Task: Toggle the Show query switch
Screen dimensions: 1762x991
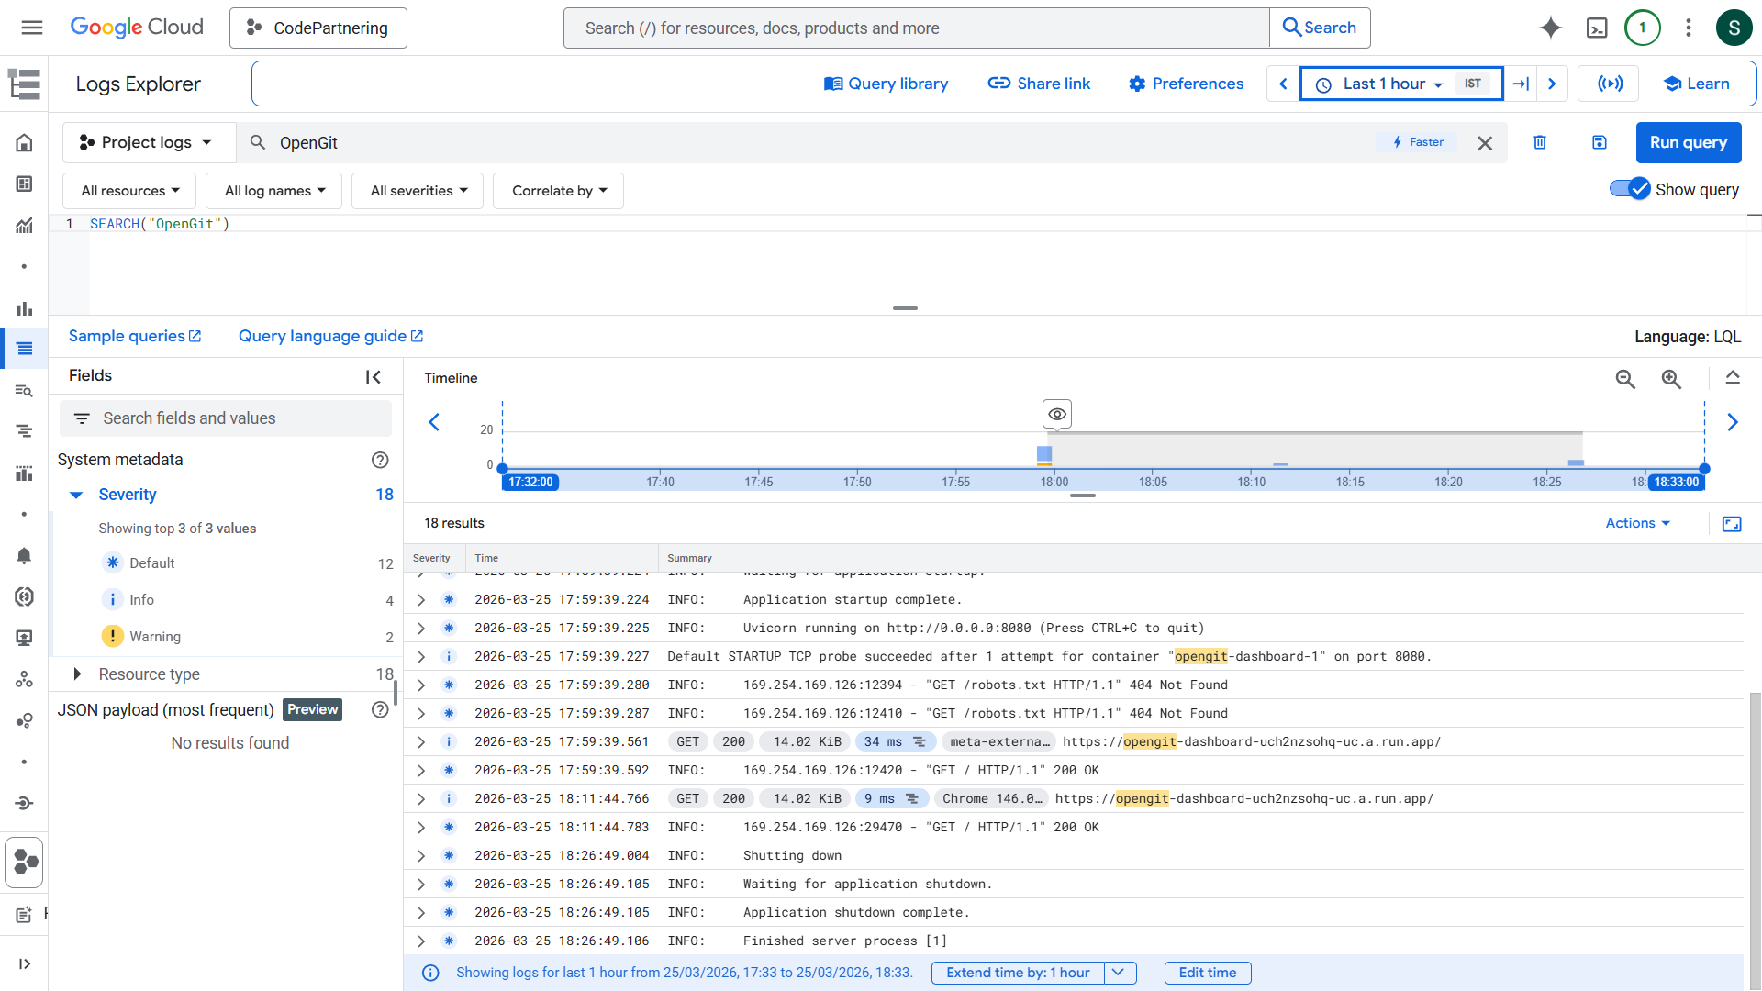Action: point(1630,189)
